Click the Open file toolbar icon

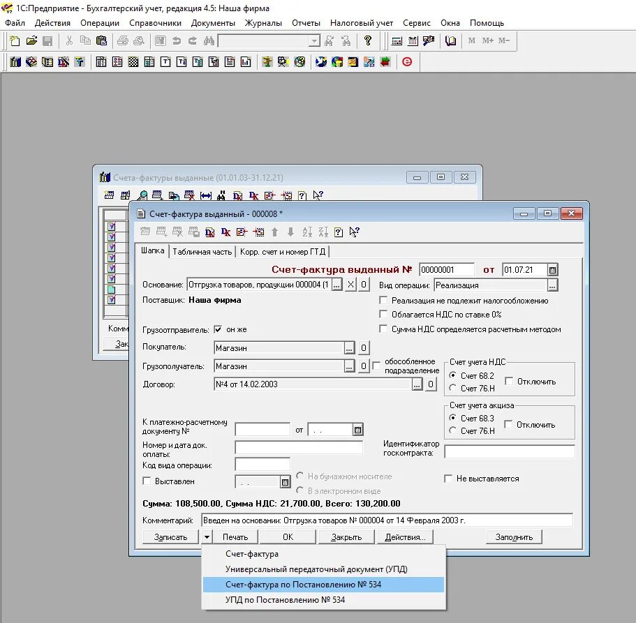click(x=31, y=40)
